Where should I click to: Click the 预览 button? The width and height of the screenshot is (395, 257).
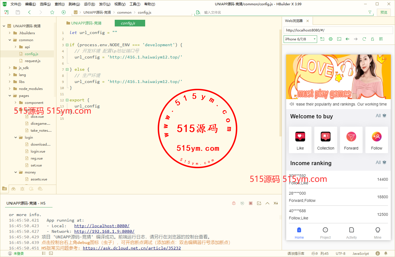coord(384,12)
